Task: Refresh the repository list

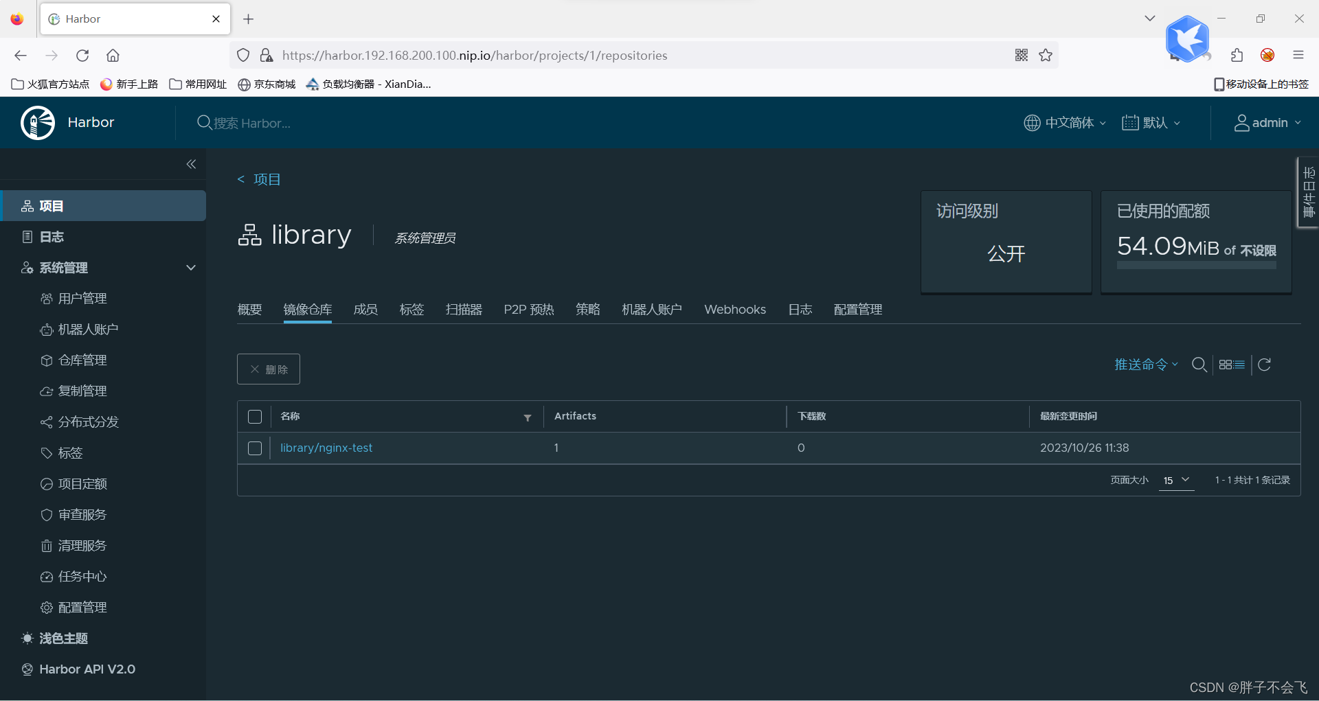Action: click(x=1265, y=365)
